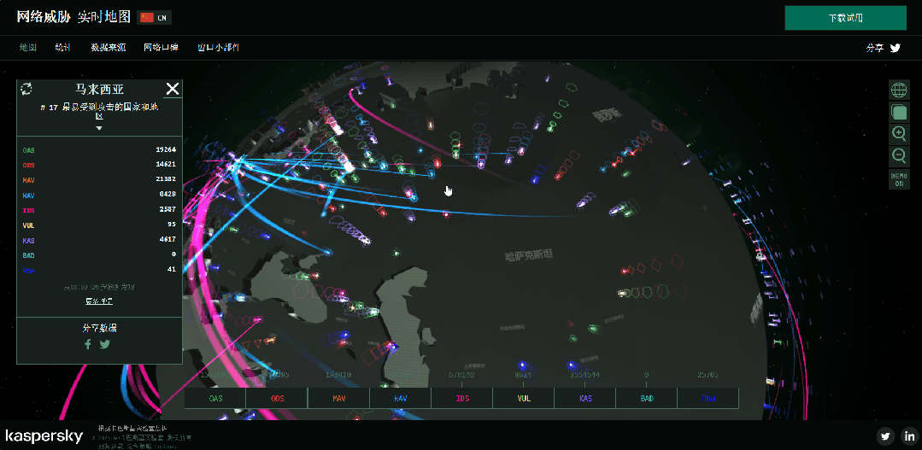Expand the #17 ranking dropdown arrow
This screenshot has width=922, height=450.
coord(99,128)
